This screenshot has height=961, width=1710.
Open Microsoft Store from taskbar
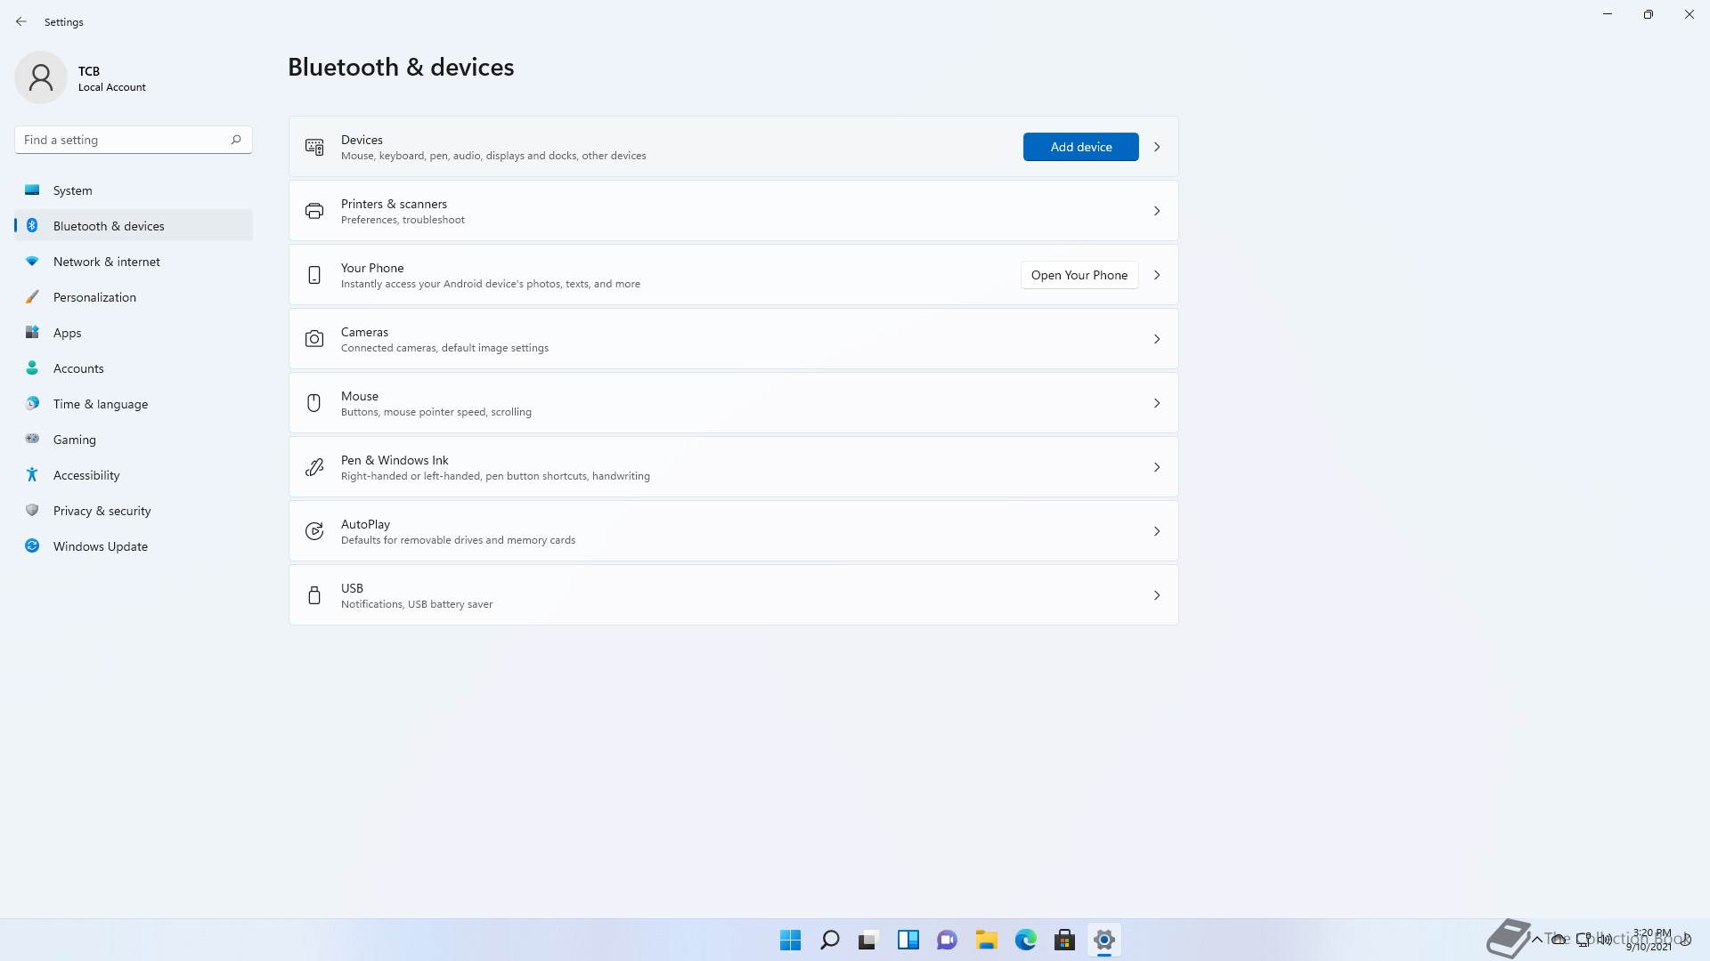pyautogui.click(x=1064, y=940)
